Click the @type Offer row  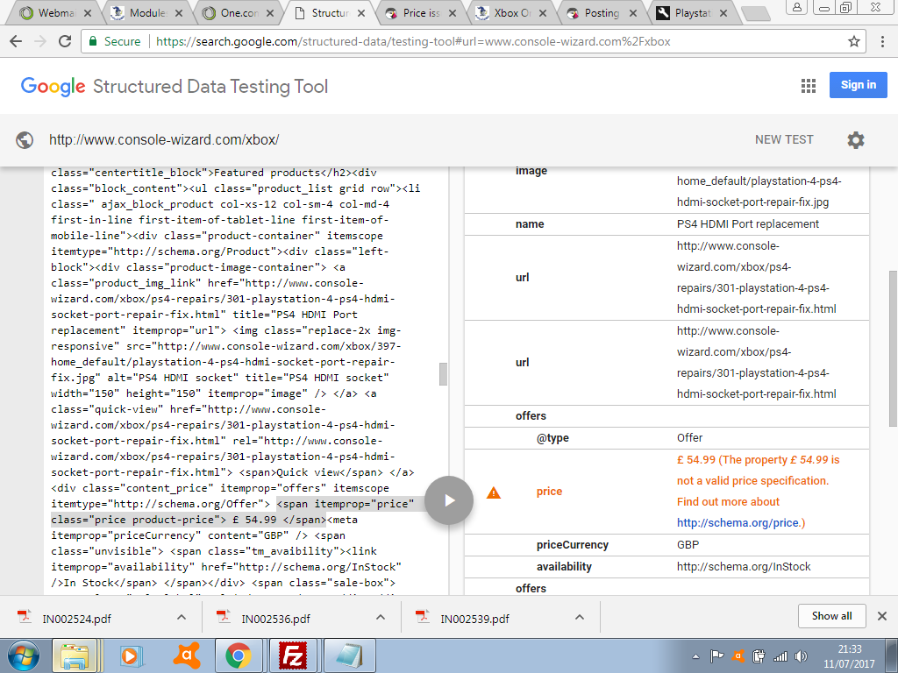pos(666,438)
